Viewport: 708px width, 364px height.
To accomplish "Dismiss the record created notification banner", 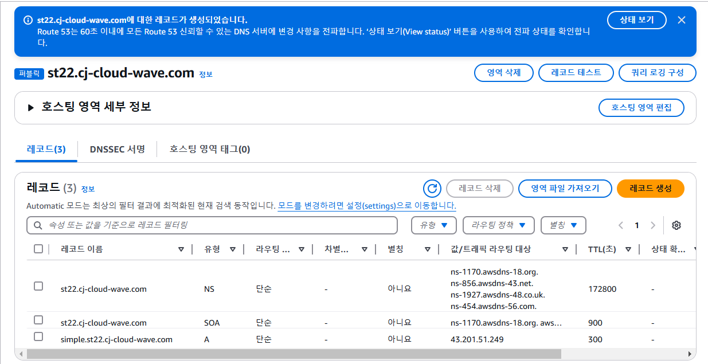I will coord(681,20).
